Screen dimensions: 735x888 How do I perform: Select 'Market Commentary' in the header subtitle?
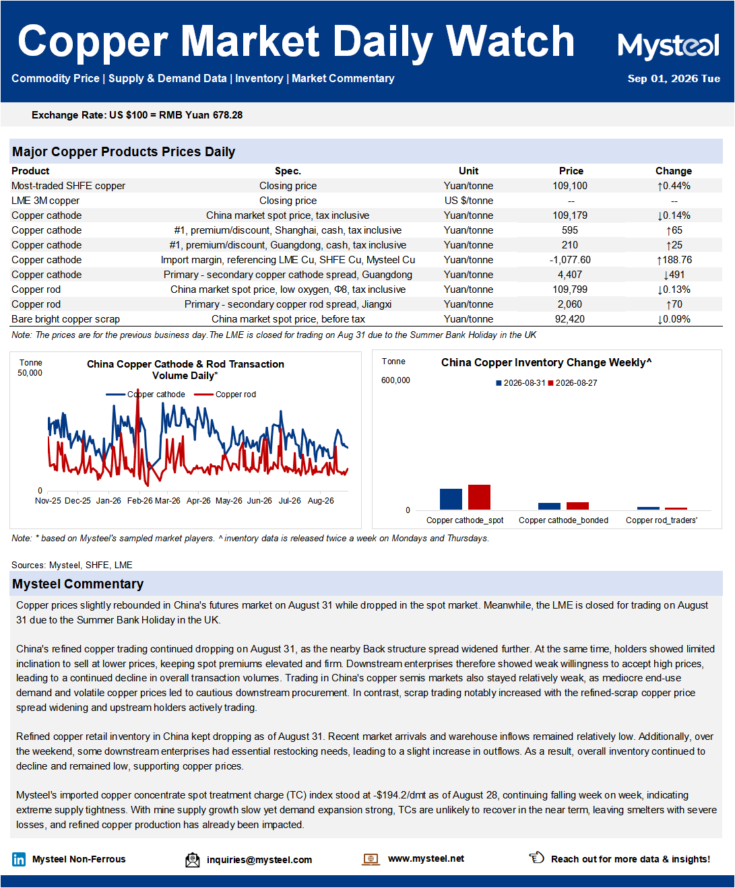[x=343, y=78]
